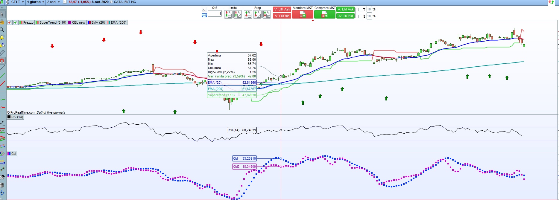559x200 pixels.
Task: Click the Cbl 33,23919 value label
Action: click(244, 158)
